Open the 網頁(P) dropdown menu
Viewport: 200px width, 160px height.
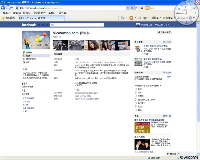[156, 18]
